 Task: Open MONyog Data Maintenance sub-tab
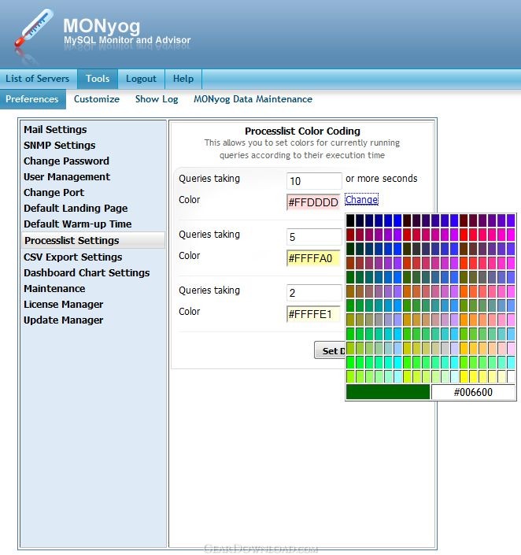(253, 99)
